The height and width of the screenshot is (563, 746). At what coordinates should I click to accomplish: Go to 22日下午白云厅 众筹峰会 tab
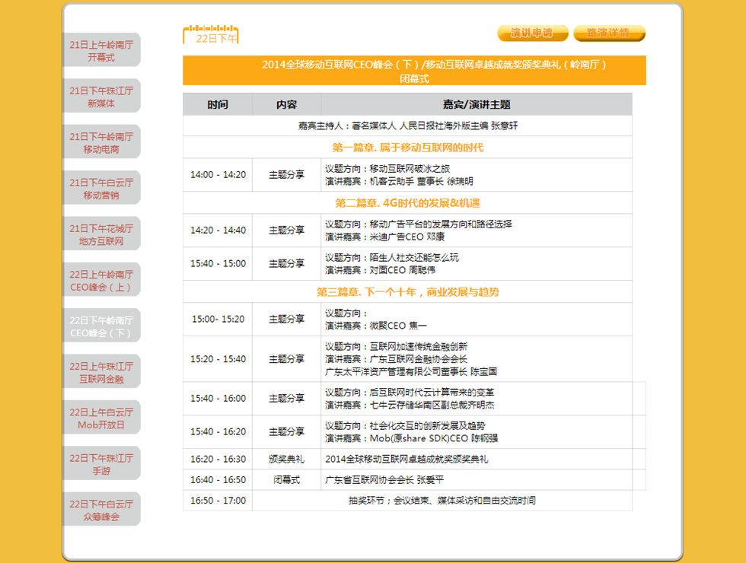pyautogui.click(x=101, y=511)
